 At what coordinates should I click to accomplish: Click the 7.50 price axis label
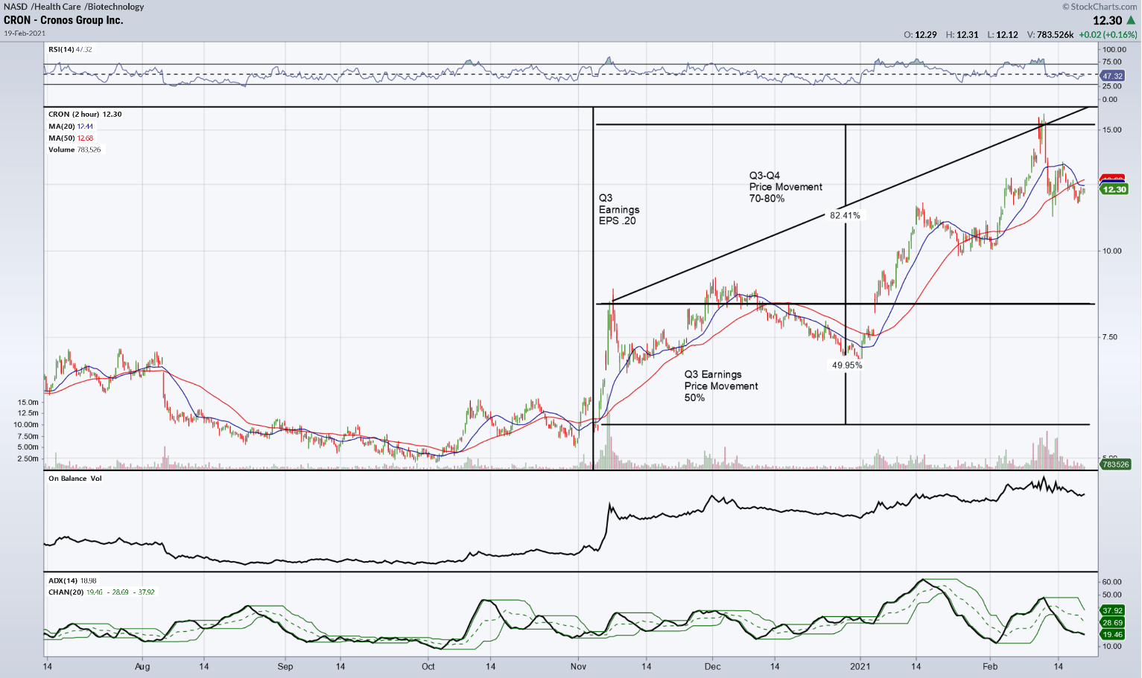[1110, 337]
